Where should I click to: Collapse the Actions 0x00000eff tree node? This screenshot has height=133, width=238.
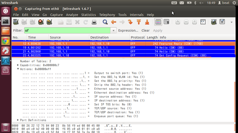click(x=18, y=69)
